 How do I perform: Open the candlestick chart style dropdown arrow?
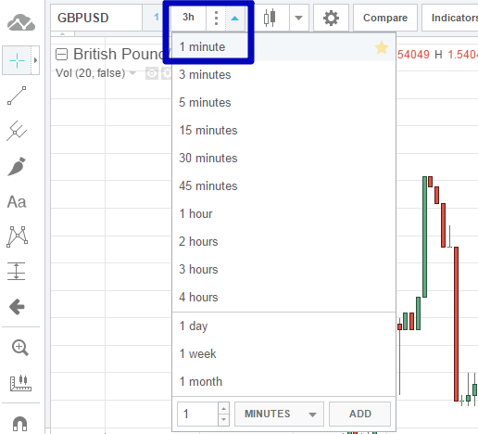(x=298, y=18)
